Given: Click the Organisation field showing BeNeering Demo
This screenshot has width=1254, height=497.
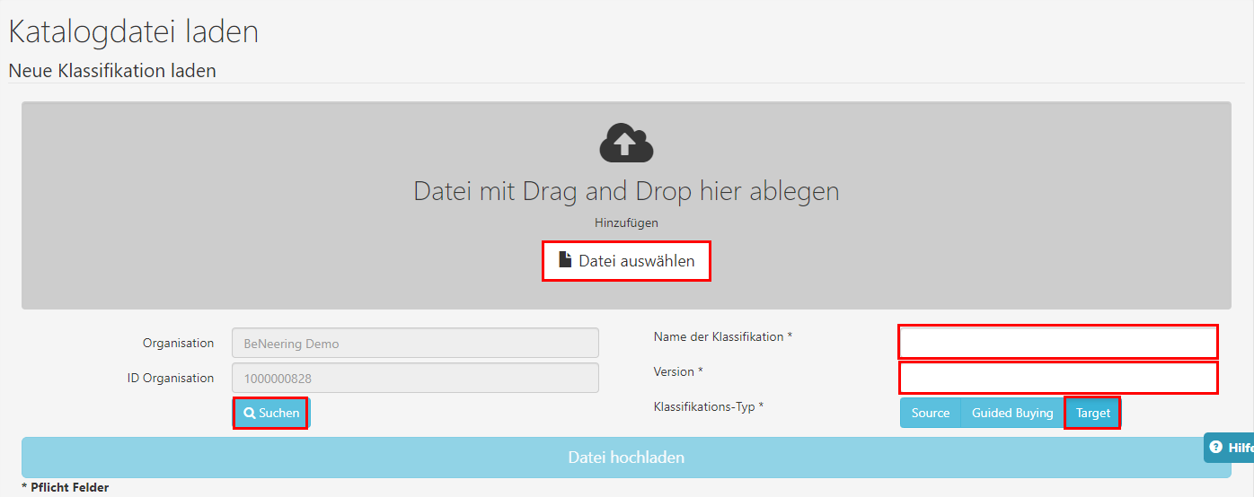Looking at the screenshot, I should (415, 343).
